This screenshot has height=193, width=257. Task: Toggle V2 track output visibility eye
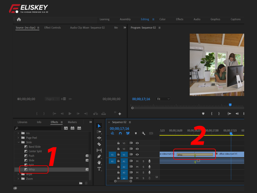point(137,149)
